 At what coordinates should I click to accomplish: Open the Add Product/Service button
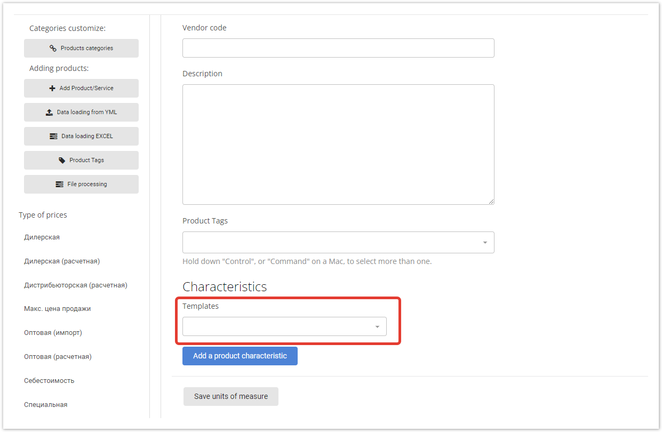[x=81, y=88]
